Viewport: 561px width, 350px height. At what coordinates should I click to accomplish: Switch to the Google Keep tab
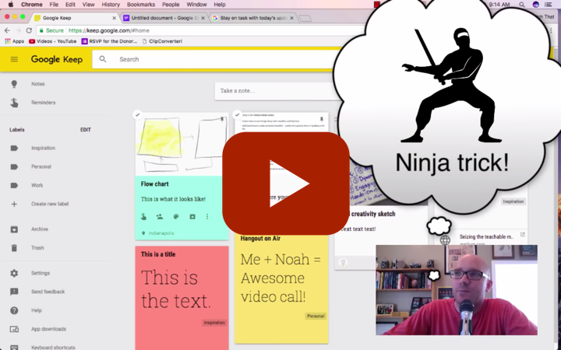75,18
